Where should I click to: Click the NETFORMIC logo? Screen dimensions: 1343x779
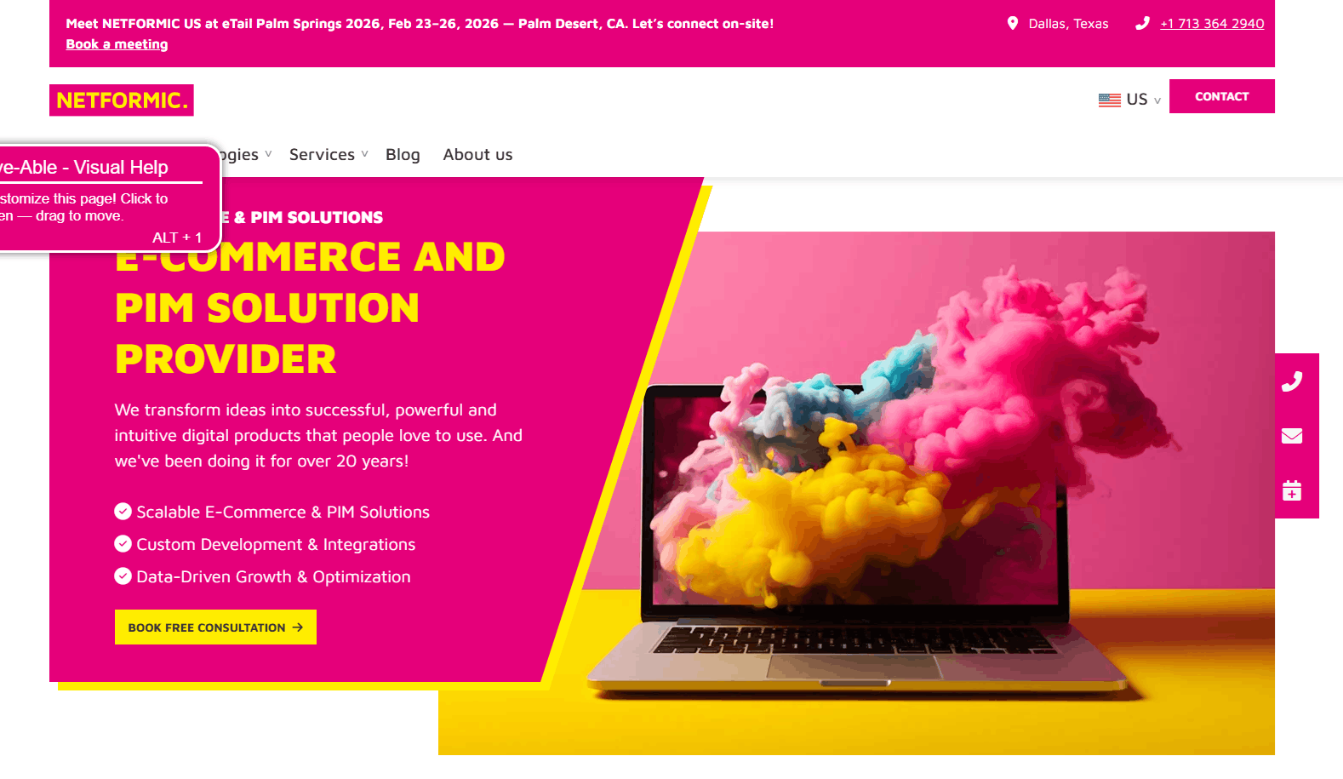[x=122, y=100]
